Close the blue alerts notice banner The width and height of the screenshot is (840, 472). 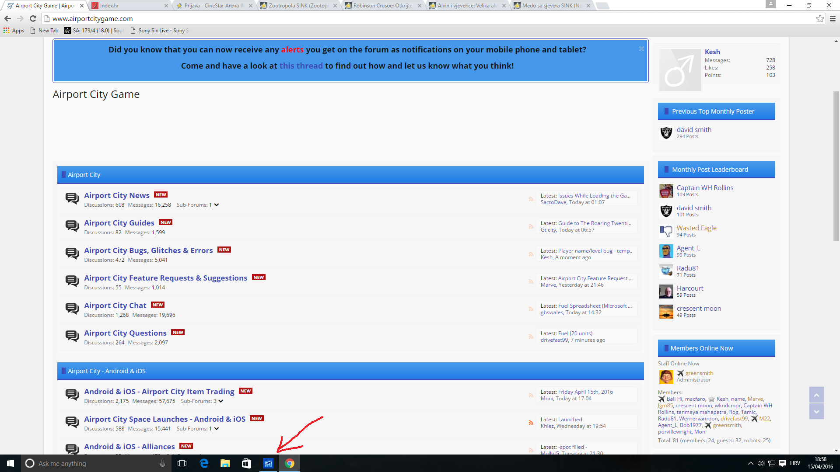point(641,49)
